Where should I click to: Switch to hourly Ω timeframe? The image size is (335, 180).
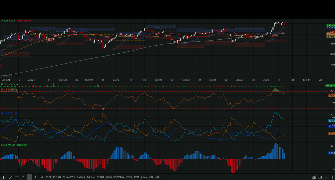[x=23, y=177]
